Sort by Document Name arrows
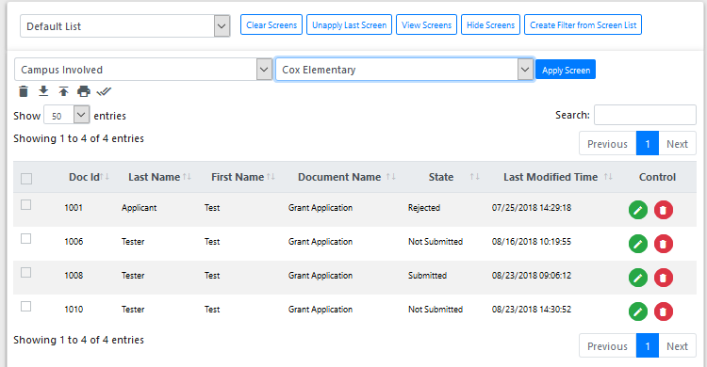 pos(391,177)
